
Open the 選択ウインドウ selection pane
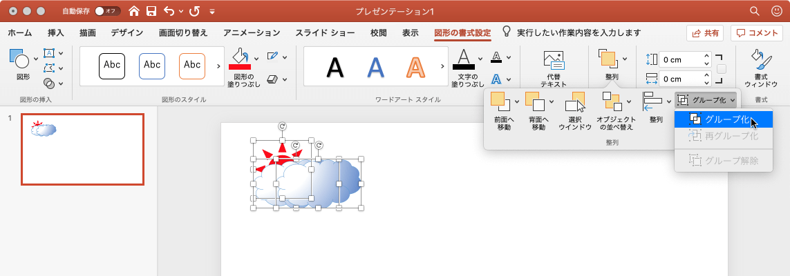pos(575,111)
